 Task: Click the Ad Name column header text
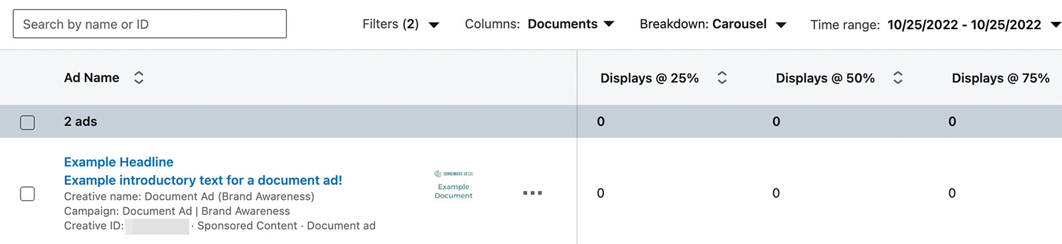click(x=92, y=78)
